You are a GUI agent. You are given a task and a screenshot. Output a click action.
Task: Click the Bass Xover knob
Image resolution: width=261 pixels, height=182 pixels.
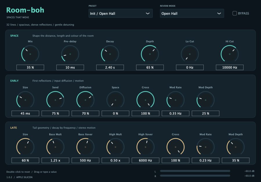[85, 147]
